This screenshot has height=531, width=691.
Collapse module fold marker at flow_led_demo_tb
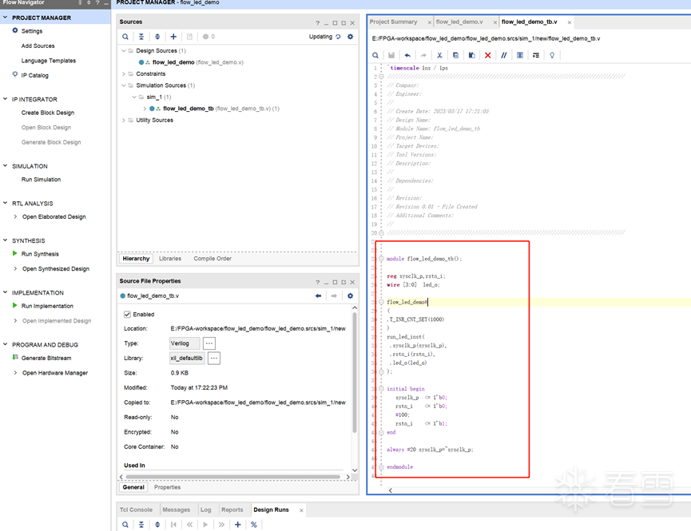(x=381, y=259)
